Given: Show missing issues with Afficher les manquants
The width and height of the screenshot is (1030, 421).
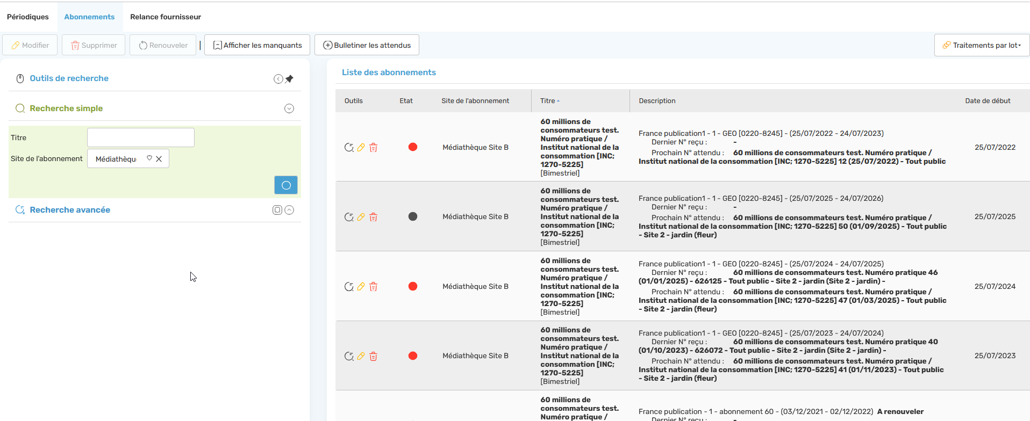Looking at the screenshot, I should 257,45.
